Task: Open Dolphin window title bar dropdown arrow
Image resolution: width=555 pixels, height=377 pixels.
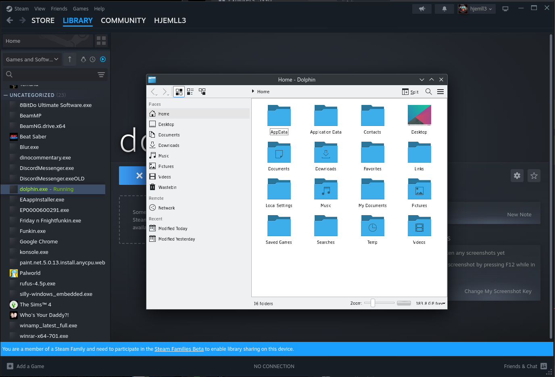Action: 422,80
